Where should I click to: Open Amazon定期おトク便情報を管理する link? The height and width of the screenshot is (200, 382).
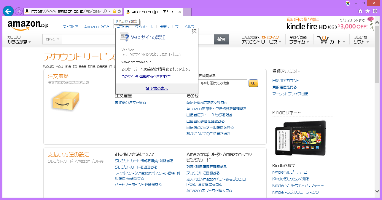[x=217, y=109]
